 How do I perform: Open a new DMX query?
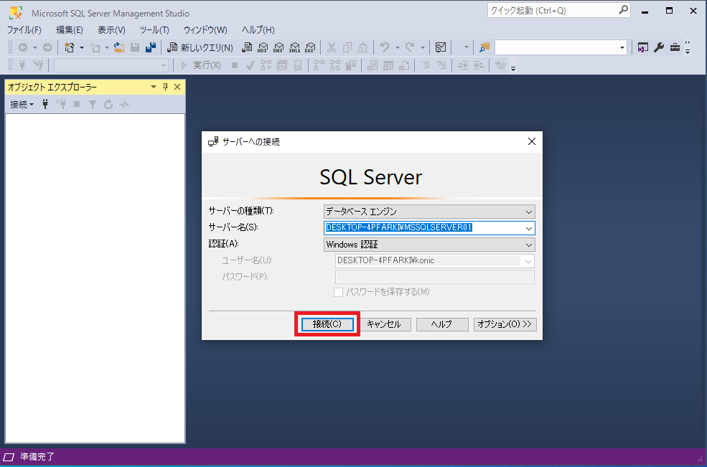coord(278,47)
